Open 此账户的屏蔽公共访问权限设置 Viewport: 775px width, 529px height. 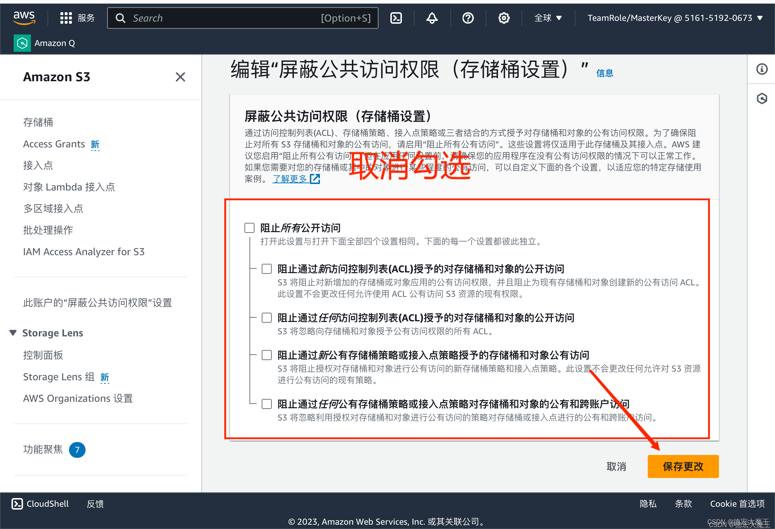(x=98, y=303)
